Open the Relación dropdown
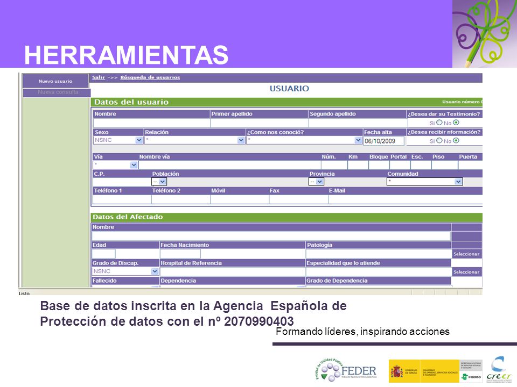 (194, 140)
